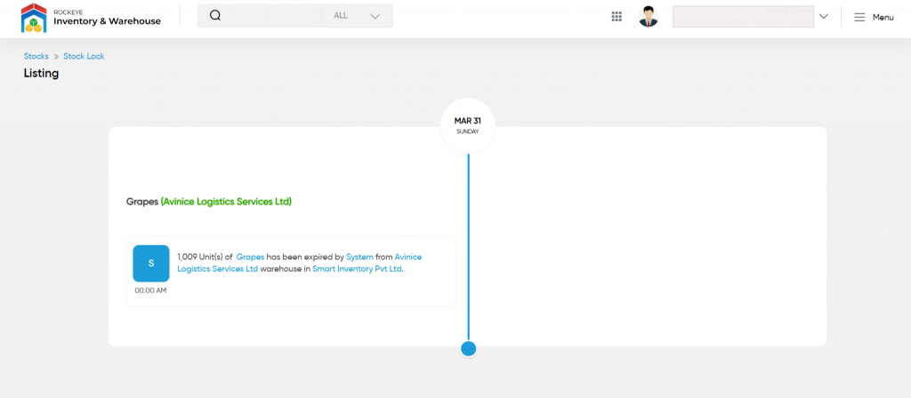The width and height of the screenshot is (911, 398).
Task: Click the Rockeye Inventory & Warehouse logo
Action: 92,18
